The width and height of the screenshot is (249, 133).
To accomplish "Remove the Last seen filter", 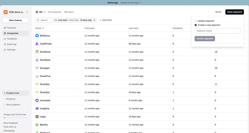I will (x=94, y=20).
